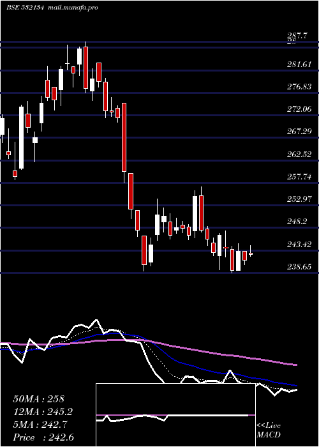
Task: Select the 257.74 price axis label
Action: pos(299,176)
